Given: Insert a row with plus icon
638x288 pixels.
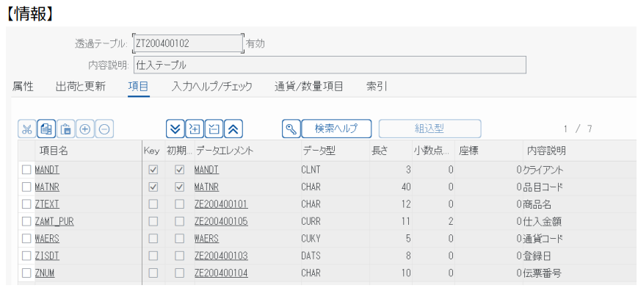Looking at the screenshot, I should 85,129.
